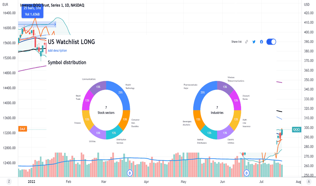
Task: Click the US Watchlist LONG heading
Action: 71,42
